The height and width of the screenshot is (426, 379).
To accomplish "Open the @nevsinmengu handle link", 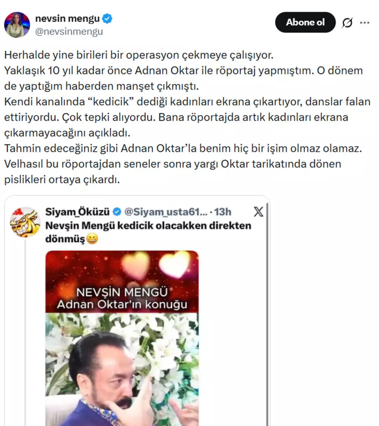I will click(69, 31).
